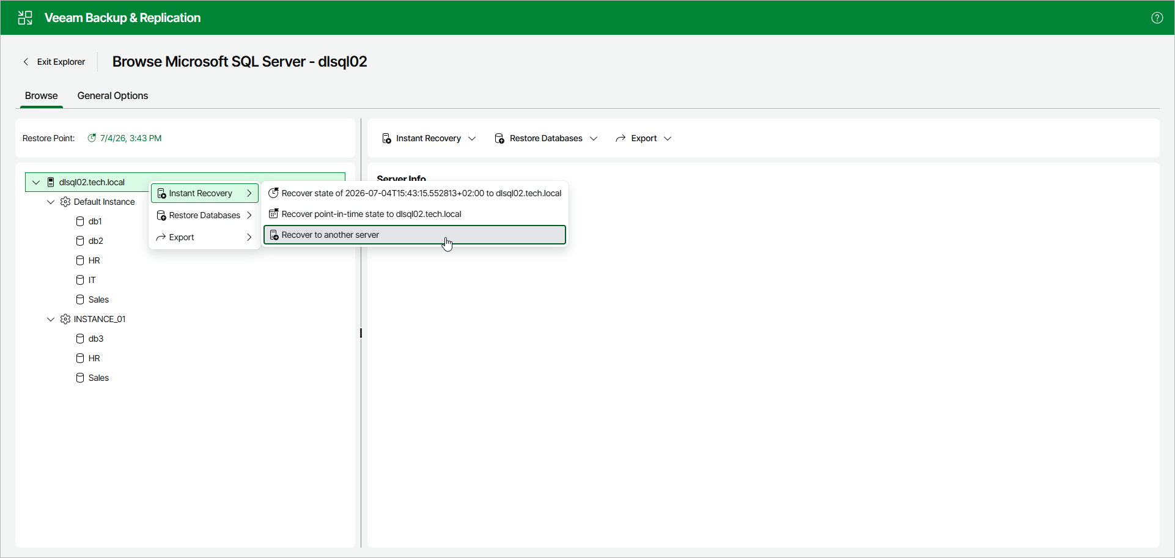The image size is (1175, 558).
Task: Click the context menu Export icon
Action: [x=161, y=237]
